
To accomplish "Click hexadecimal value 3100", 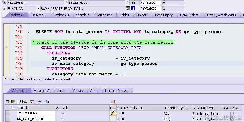I will [x=121, y=119].
